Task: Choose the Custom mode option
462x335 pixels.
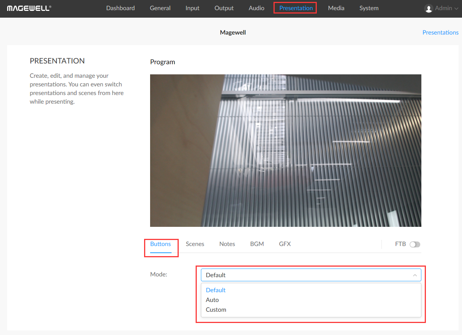Action: pos(311,309)
